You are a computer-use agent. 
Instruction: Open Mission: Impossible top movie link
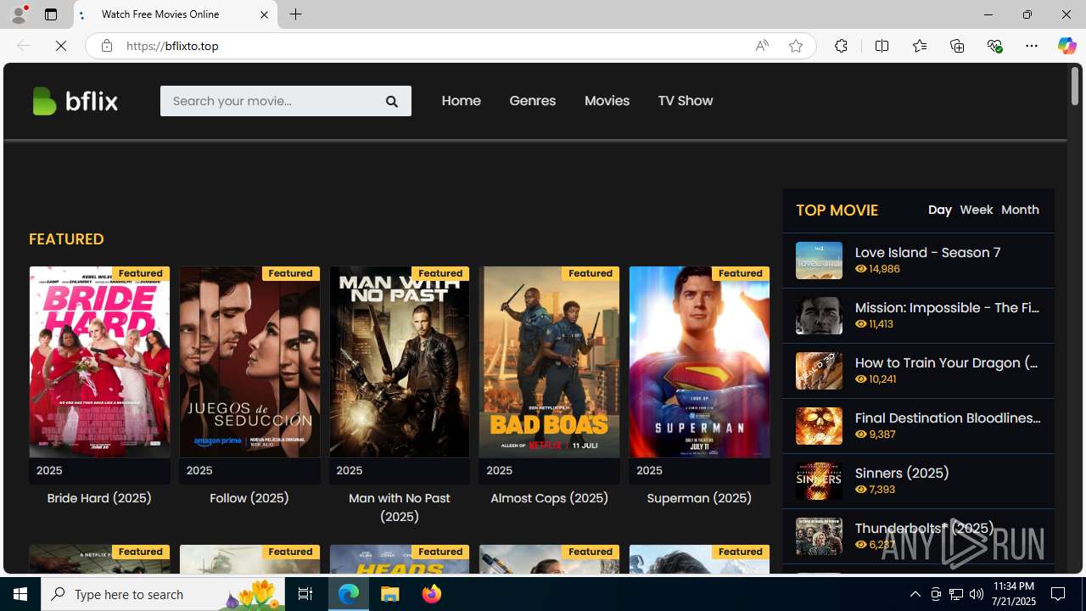[948, 308]
